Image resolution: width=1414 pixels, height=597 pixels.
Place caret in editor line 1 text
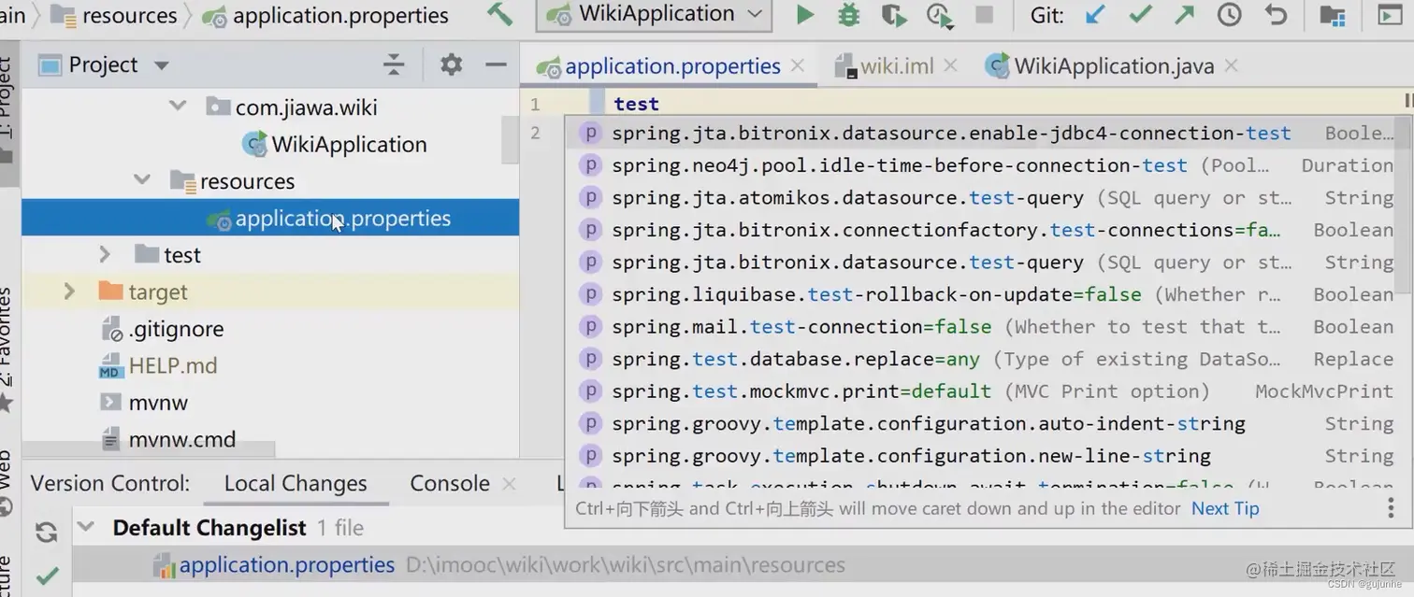(636, 104)
